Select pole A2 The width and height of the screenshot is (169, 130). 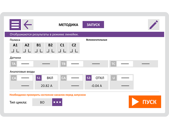(x=27, y=48)
